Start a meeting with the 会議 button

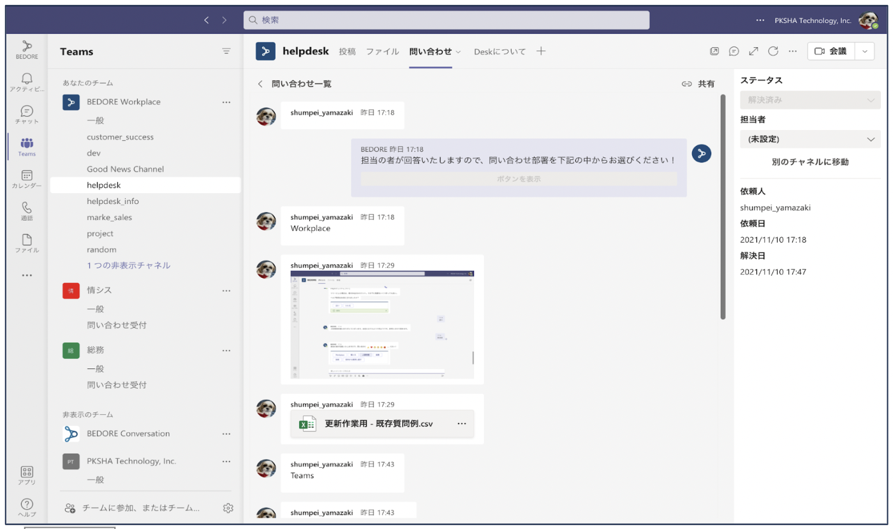[832, 52]
